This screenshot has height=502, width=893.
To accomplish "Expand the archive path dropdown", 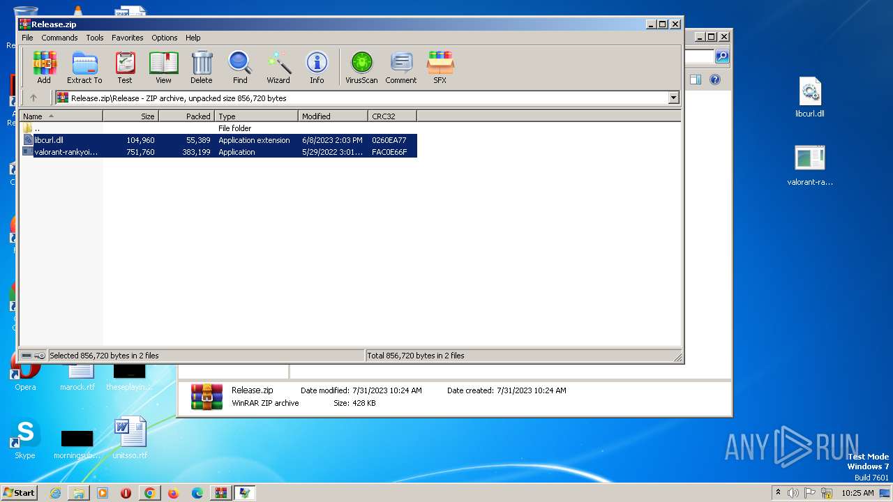I will tap(673, 98).
